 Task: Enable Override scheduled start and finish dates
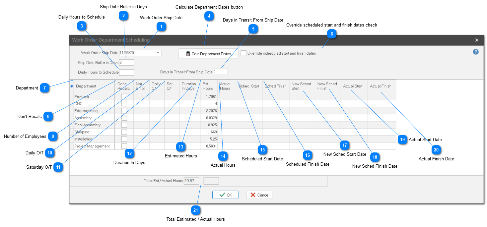[x=243, y=53]
